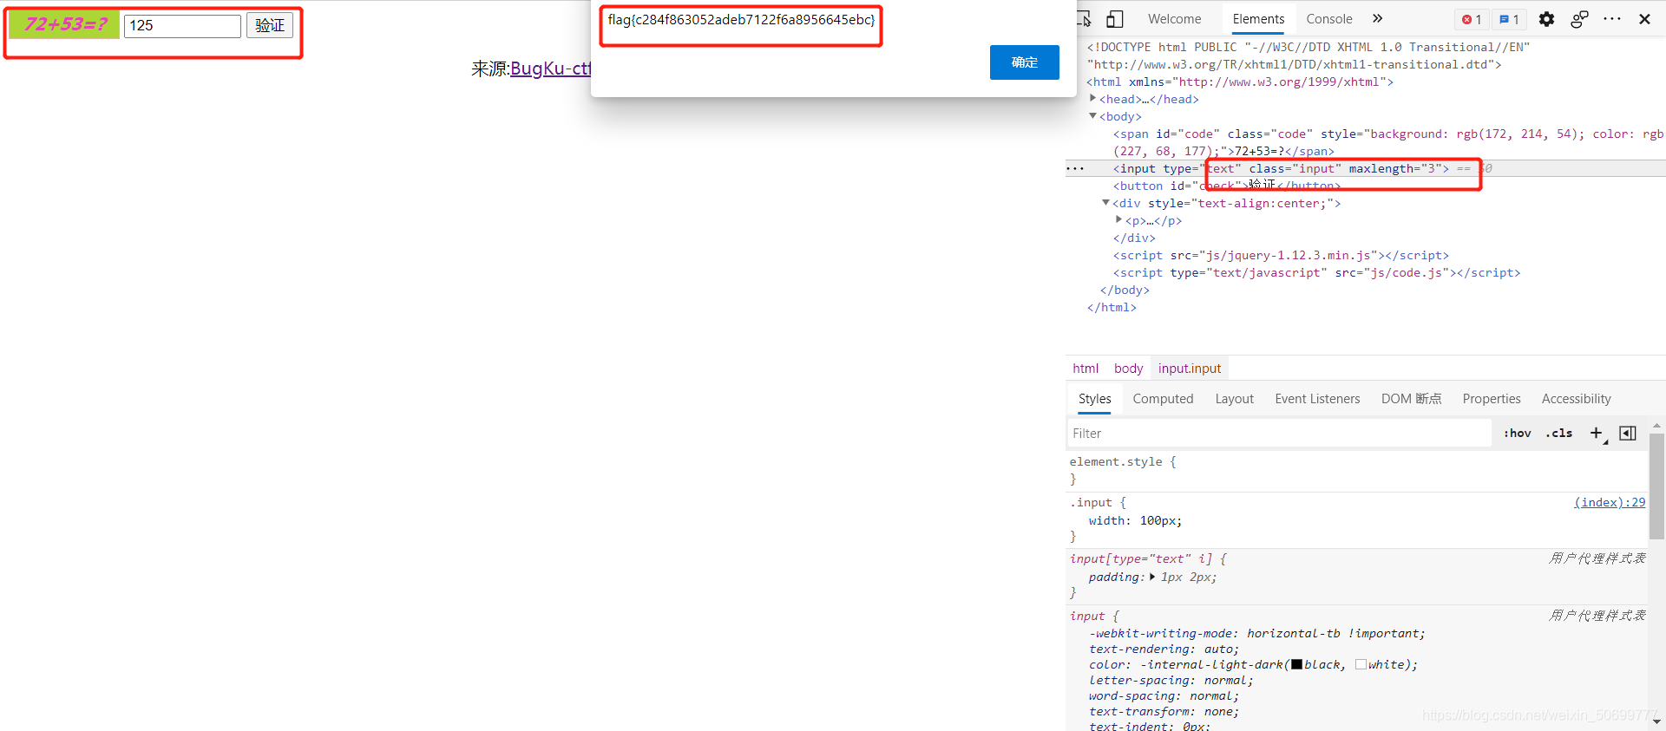This screenshot has height=731, width=1666.
Task: Switch to the Elements tab
Action: pyautogui.click(x=1258, y=19)
